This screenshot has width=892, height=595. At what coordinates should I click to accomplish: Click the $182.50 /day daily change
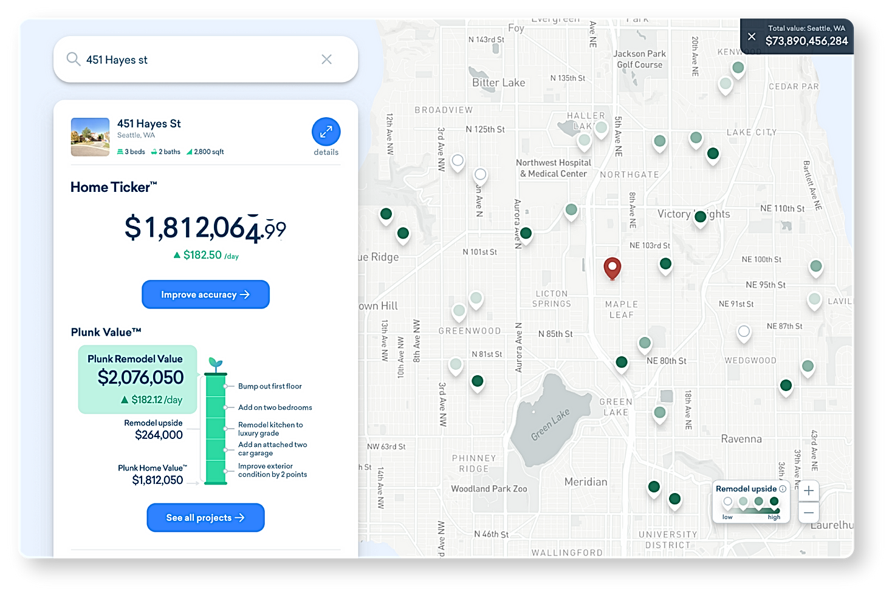click(205, 255)
